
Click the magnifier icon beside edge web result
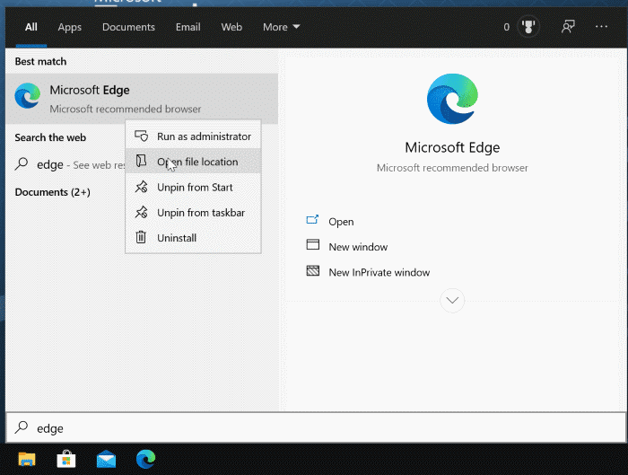click(22, 164)
